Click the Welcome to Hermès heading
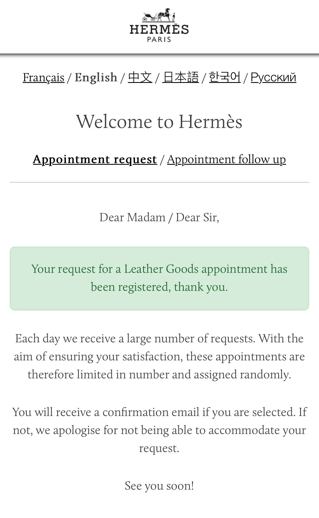319x518 pixels. [x=159, y=121]
